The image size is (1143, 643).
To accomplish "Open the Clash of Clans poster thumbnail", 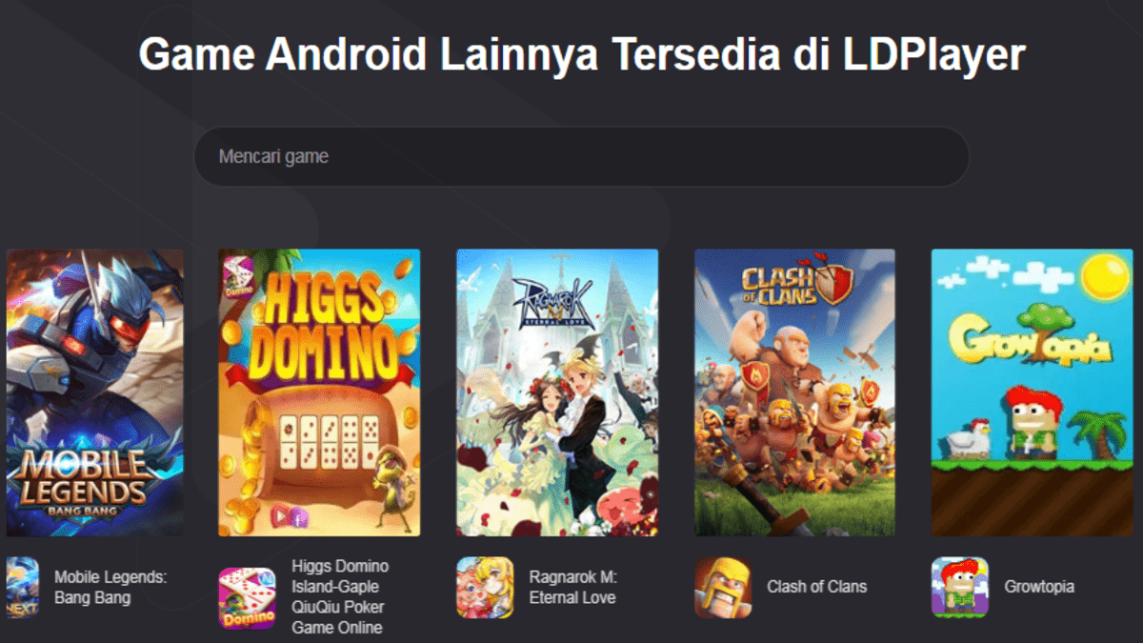I will pos(794,392).
